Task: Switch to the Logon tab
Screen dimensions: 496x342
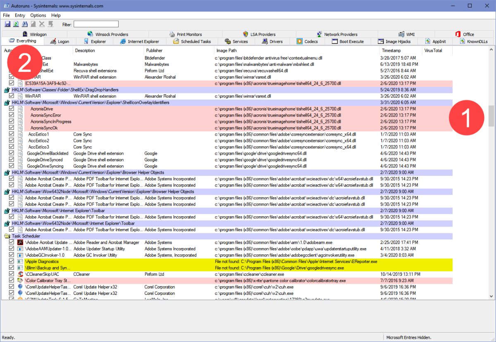Action: pyautogui.click(x=60, y=41)
